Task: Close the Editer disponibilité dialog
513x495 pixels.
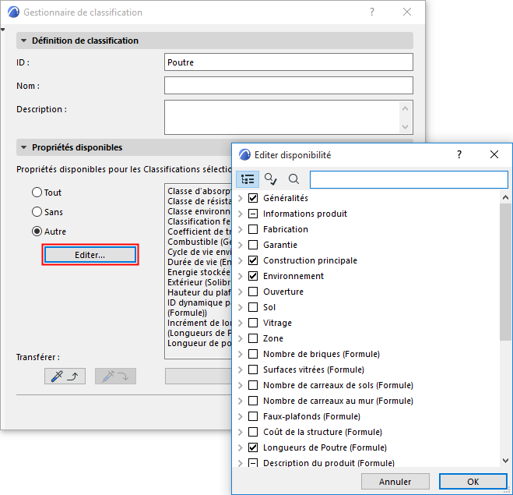Action: tap(494, 154)
